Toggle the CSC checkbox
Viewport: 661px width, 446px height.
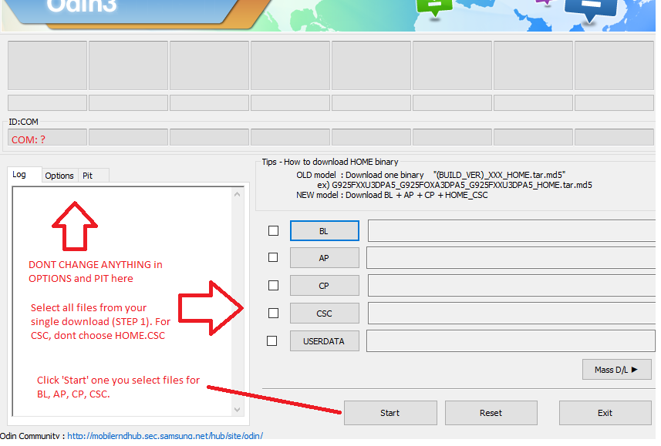(273, 313)
